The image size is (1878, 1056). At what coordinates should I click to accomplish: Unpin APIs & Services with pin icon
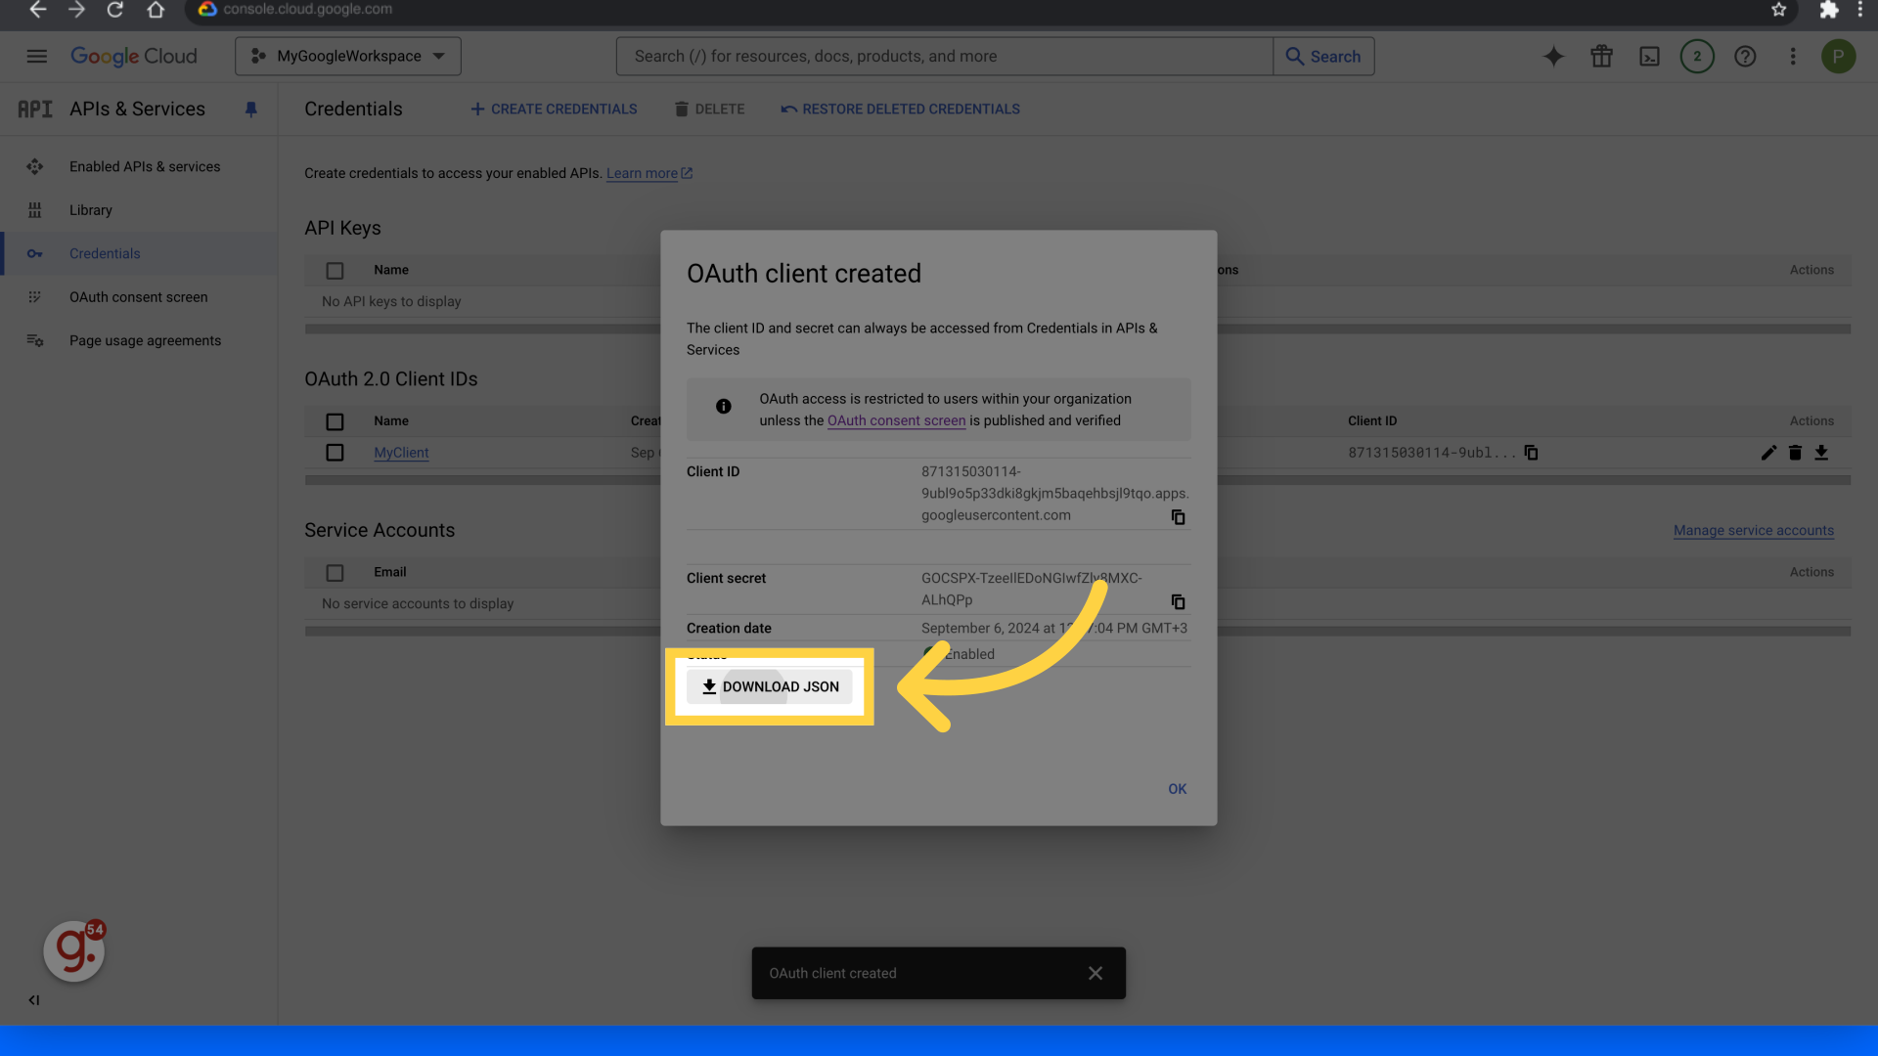pyautogui.click(x=251, y=110)
